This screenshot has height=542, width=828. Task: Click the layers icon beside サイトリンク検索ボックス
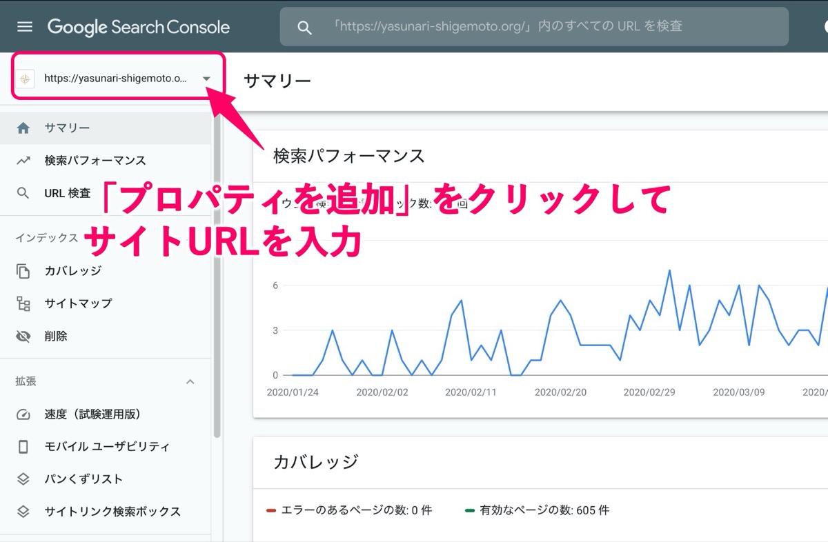(23, 512)
